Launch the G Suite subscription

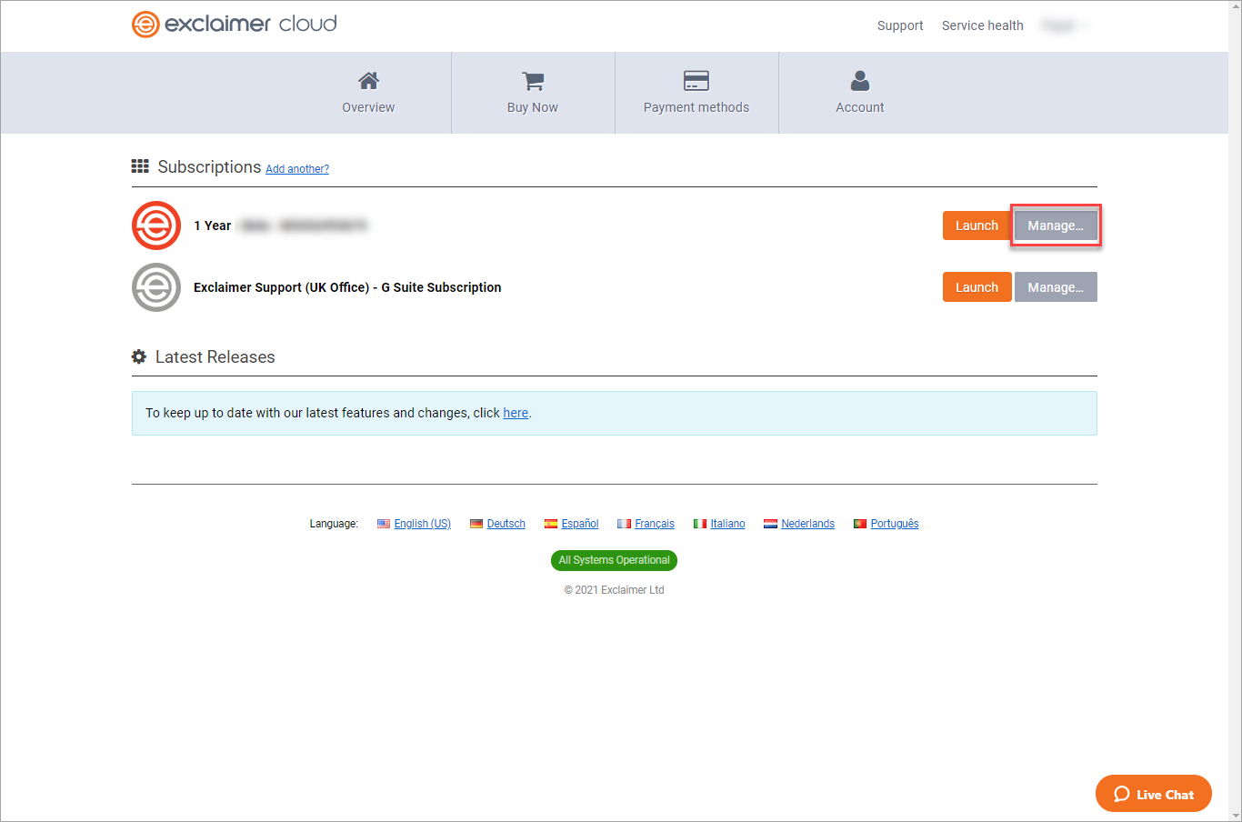[977, 287]
